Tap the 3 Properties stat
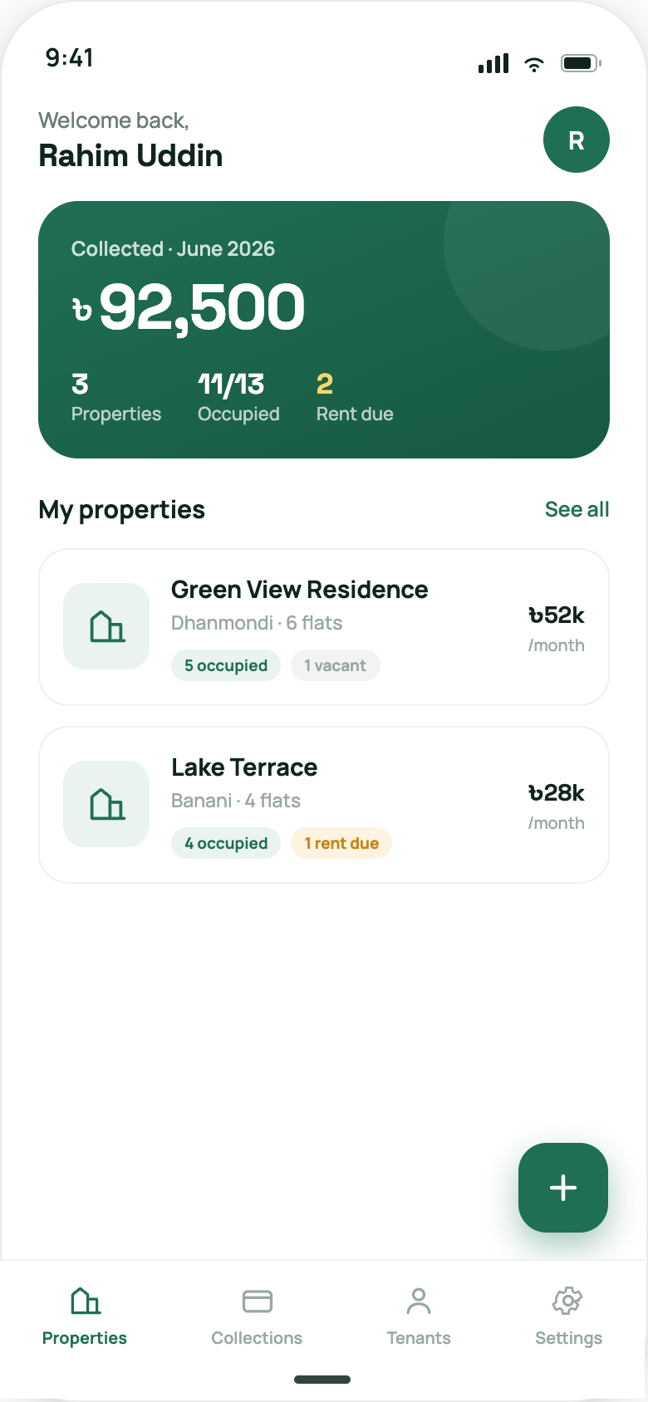The image size is (648, 1402). click(116, 397)
